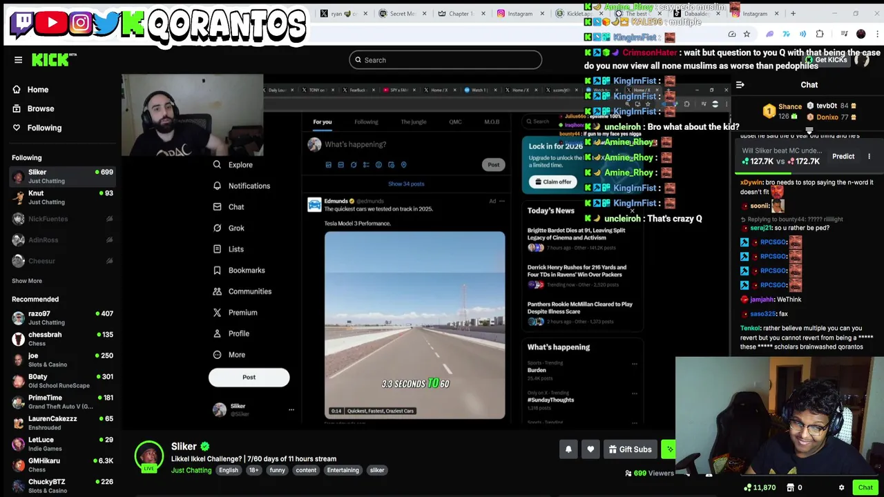The image size is (884, 497).
Task: Click Just Chatting category link
Action: tap(191, 471)
